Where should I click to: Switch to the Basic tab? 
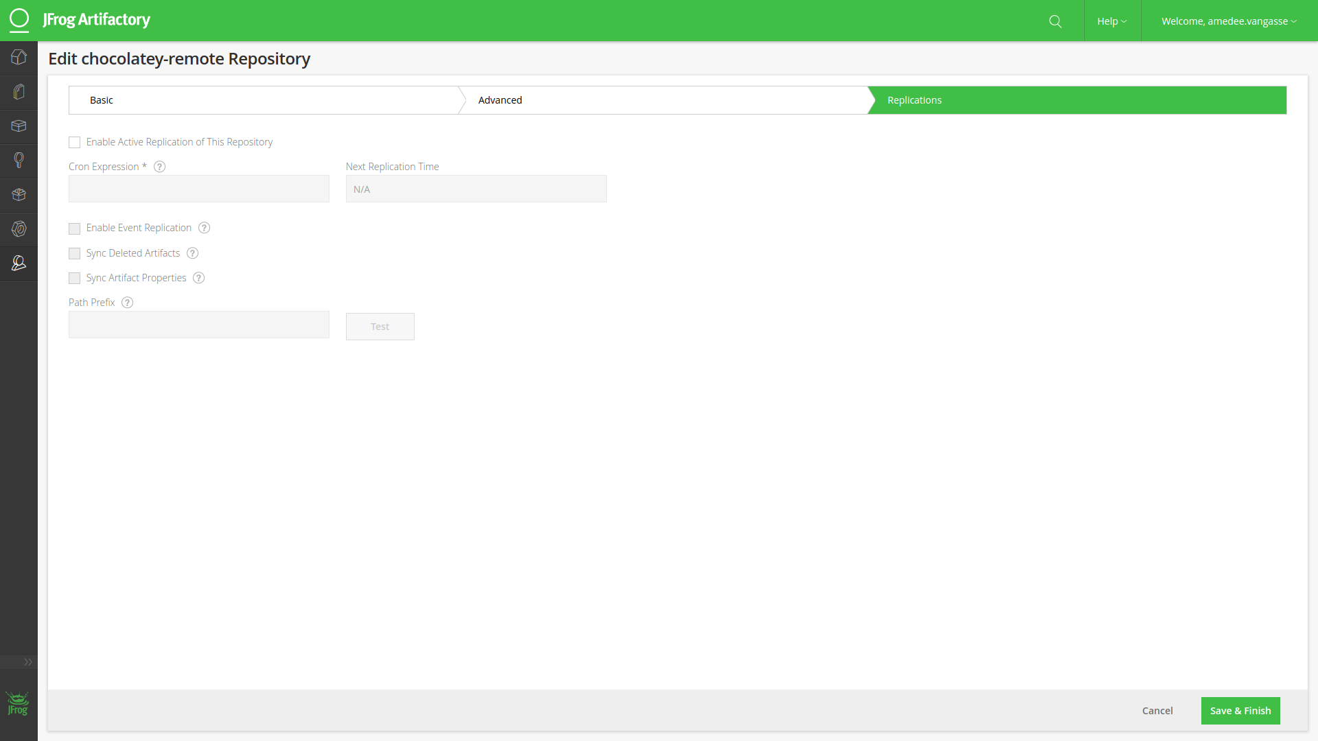tap(264, 100)
